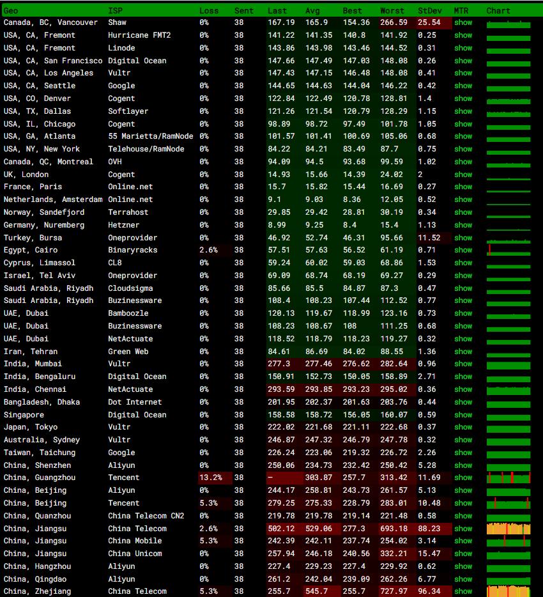
Task: Click the Worst column header
Action: (392, 11)
